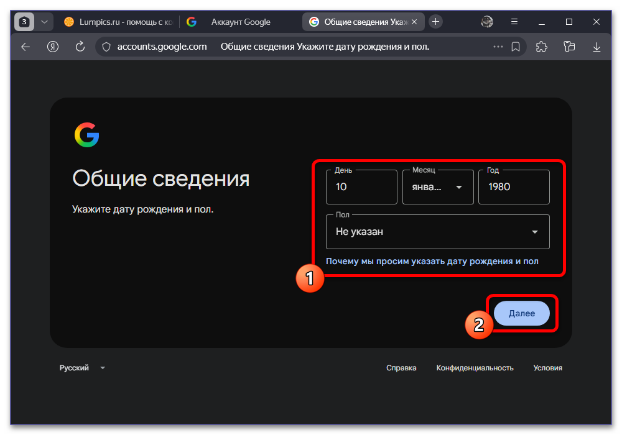Click the День input field

click(x=361, y=187)
